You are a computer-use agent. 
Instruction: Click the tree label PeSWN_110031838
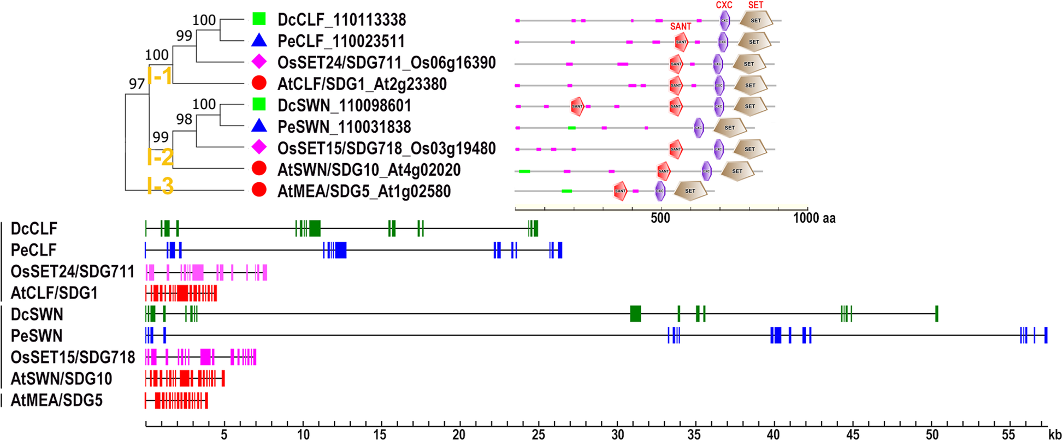[x=344, y=127]
